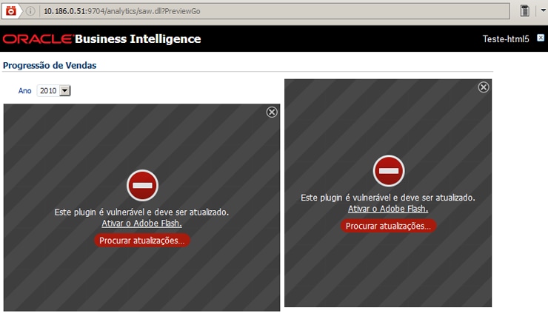Click the Progressão de Vendas heading
The image size is (548, 319).
click(50, 65)
